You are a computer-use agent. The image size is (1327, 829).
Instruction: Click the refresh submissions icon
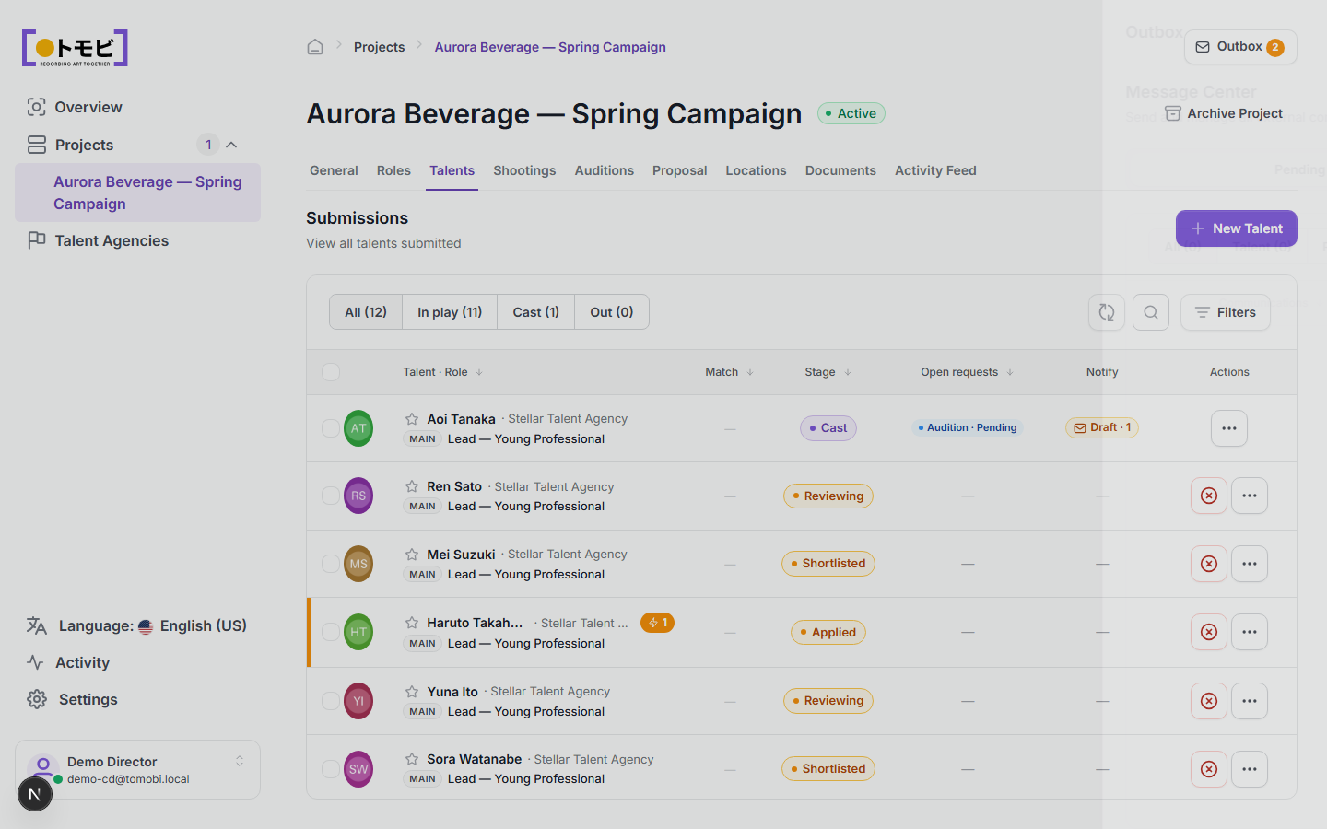coord(1107,312)
